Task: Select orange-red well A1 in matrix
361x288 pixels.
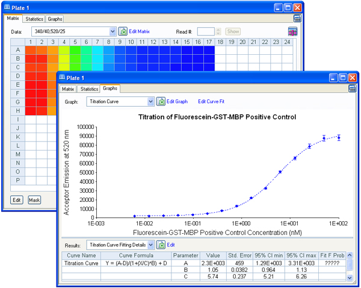Action: [x=31, y=50]
